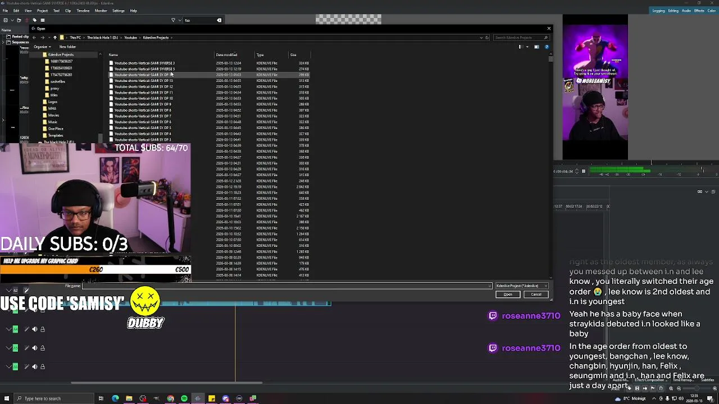Switch to the Editing workspace tab
The width and height of the screenshot is (719, 404).
tap(673, 11)
